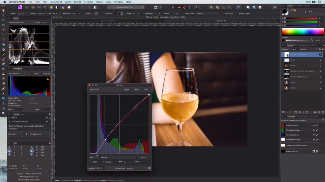Image resolution: width=325 pixels, height=182 pixels.
Task: Click the Picker button in Curves
Action: point(144,157)
